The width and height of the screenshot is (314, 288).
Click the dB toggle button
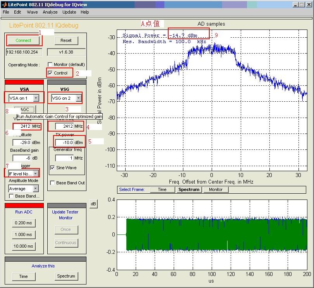click(93, 204)
